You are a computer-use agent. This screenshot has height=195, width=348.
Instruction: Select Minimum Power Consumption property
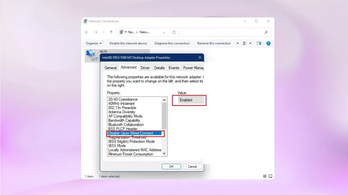130,154
